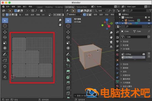
Task: Select the Pinch sculpt tool in UV editor
Action: click(x=5, y=77)
